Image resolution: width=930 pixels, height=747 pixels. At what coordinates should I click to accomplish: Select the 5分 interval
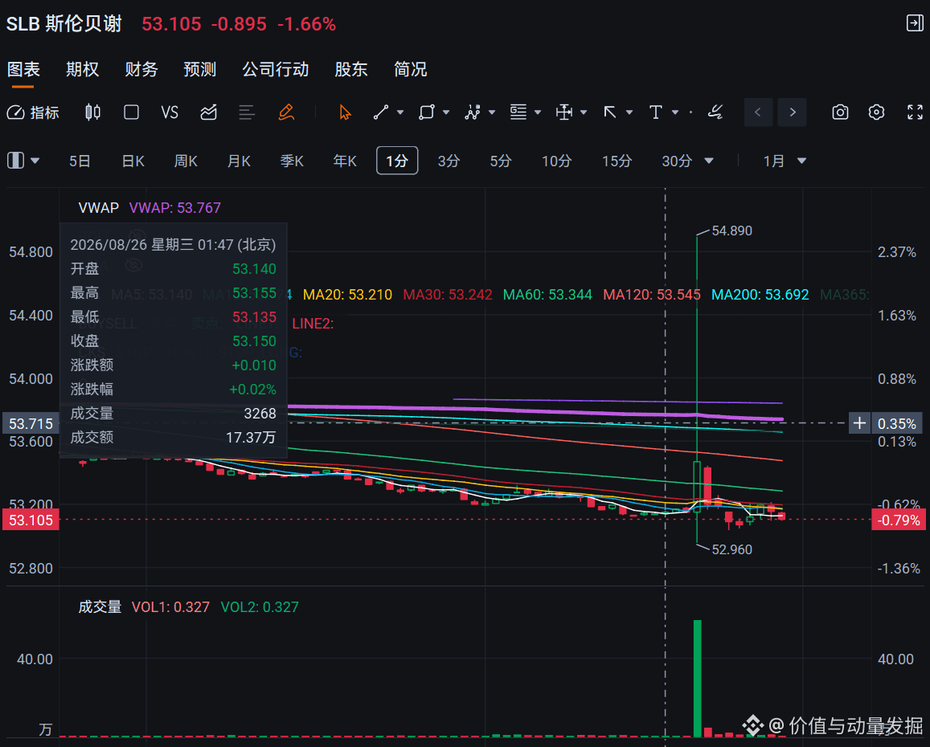click(x=501, y=161)
